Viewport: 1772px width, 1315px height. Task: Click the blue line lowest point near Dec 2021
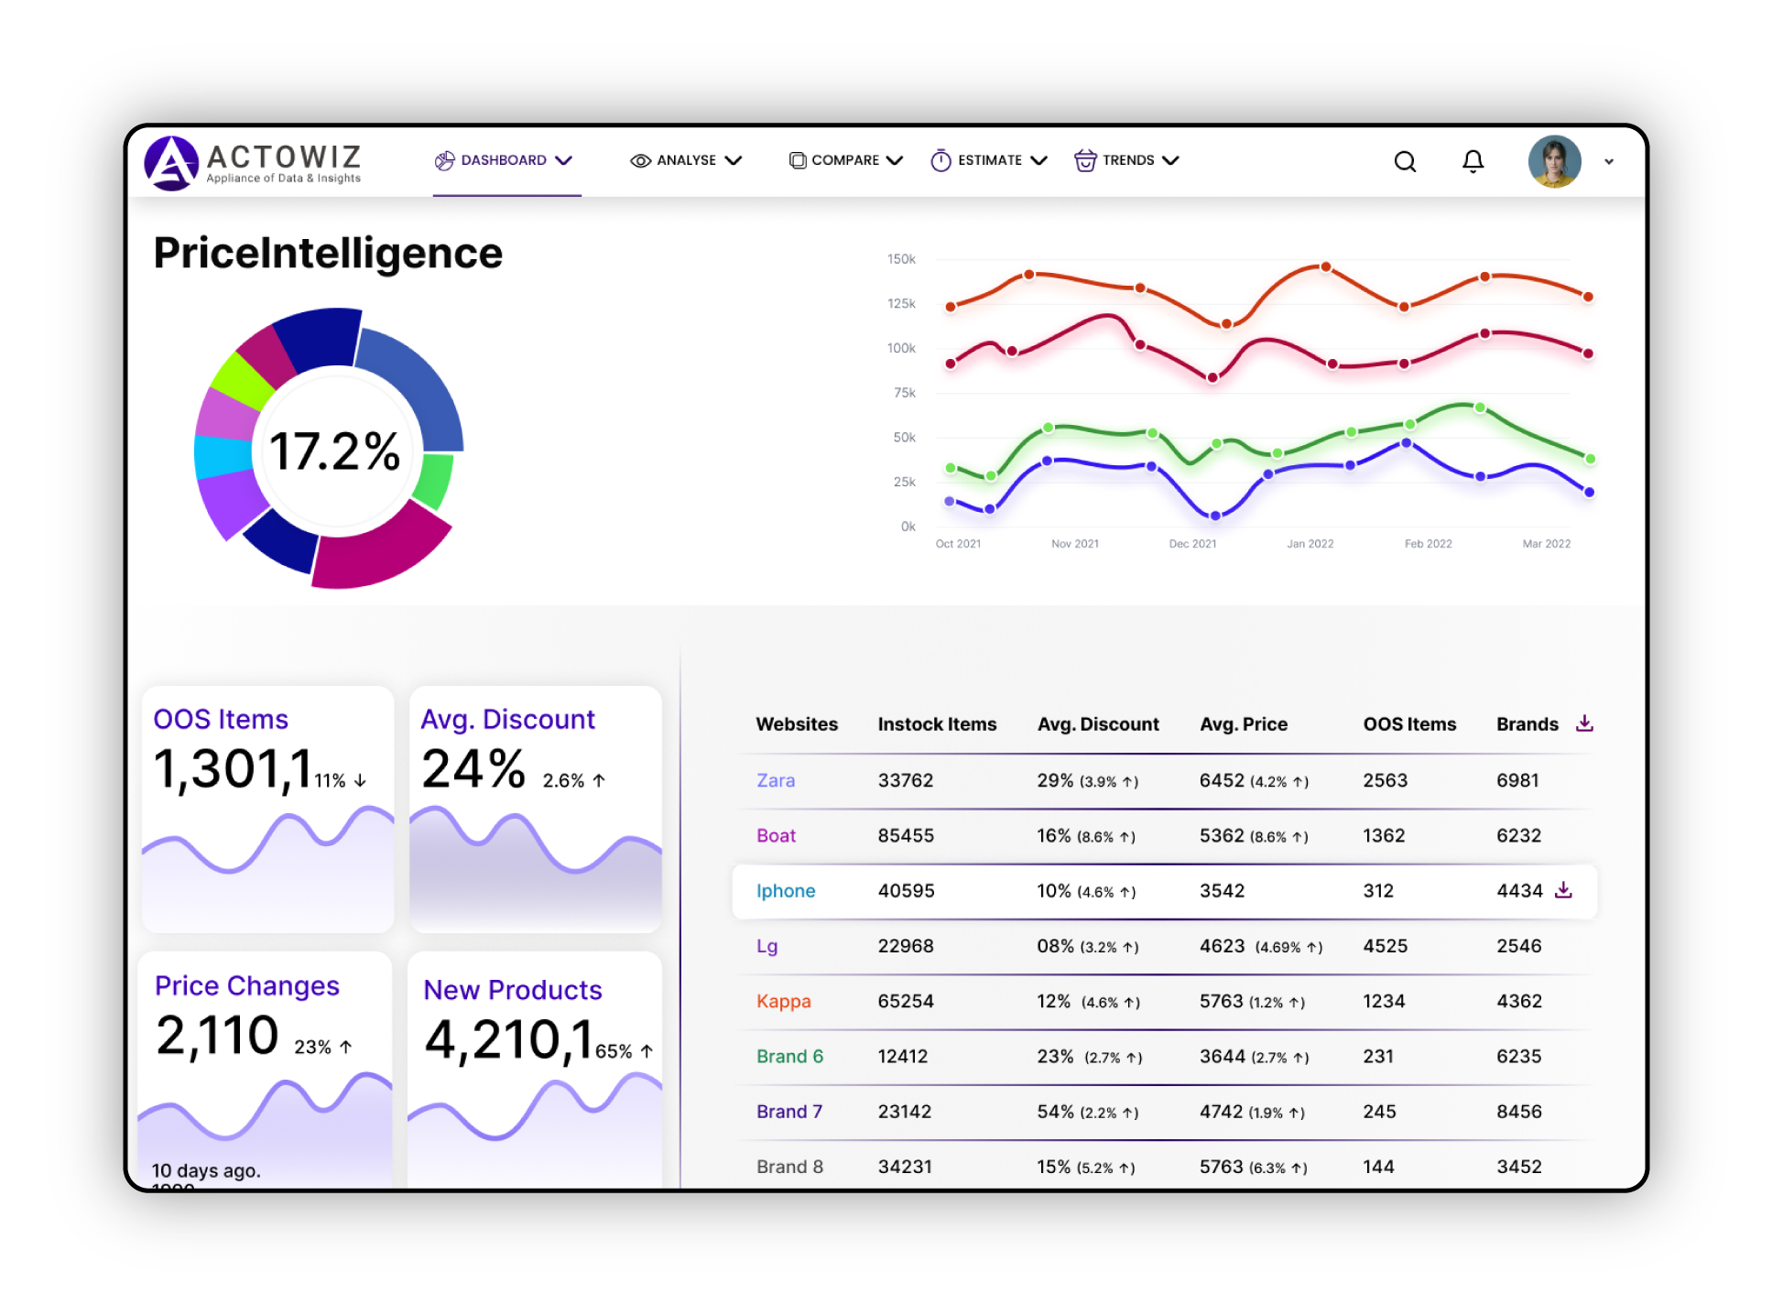[1215, 516]
